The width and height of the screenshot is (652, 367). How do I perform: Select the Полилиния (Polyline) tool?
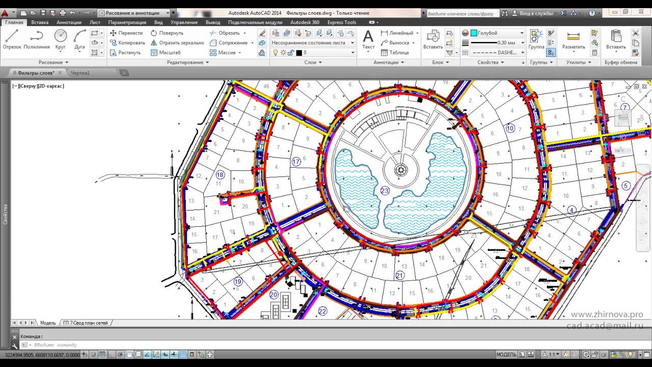point(37,40)
